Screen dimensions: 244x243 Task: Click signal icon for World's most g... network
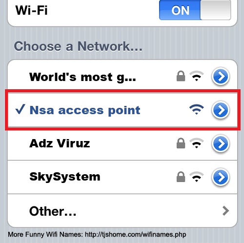pos(197,76)
